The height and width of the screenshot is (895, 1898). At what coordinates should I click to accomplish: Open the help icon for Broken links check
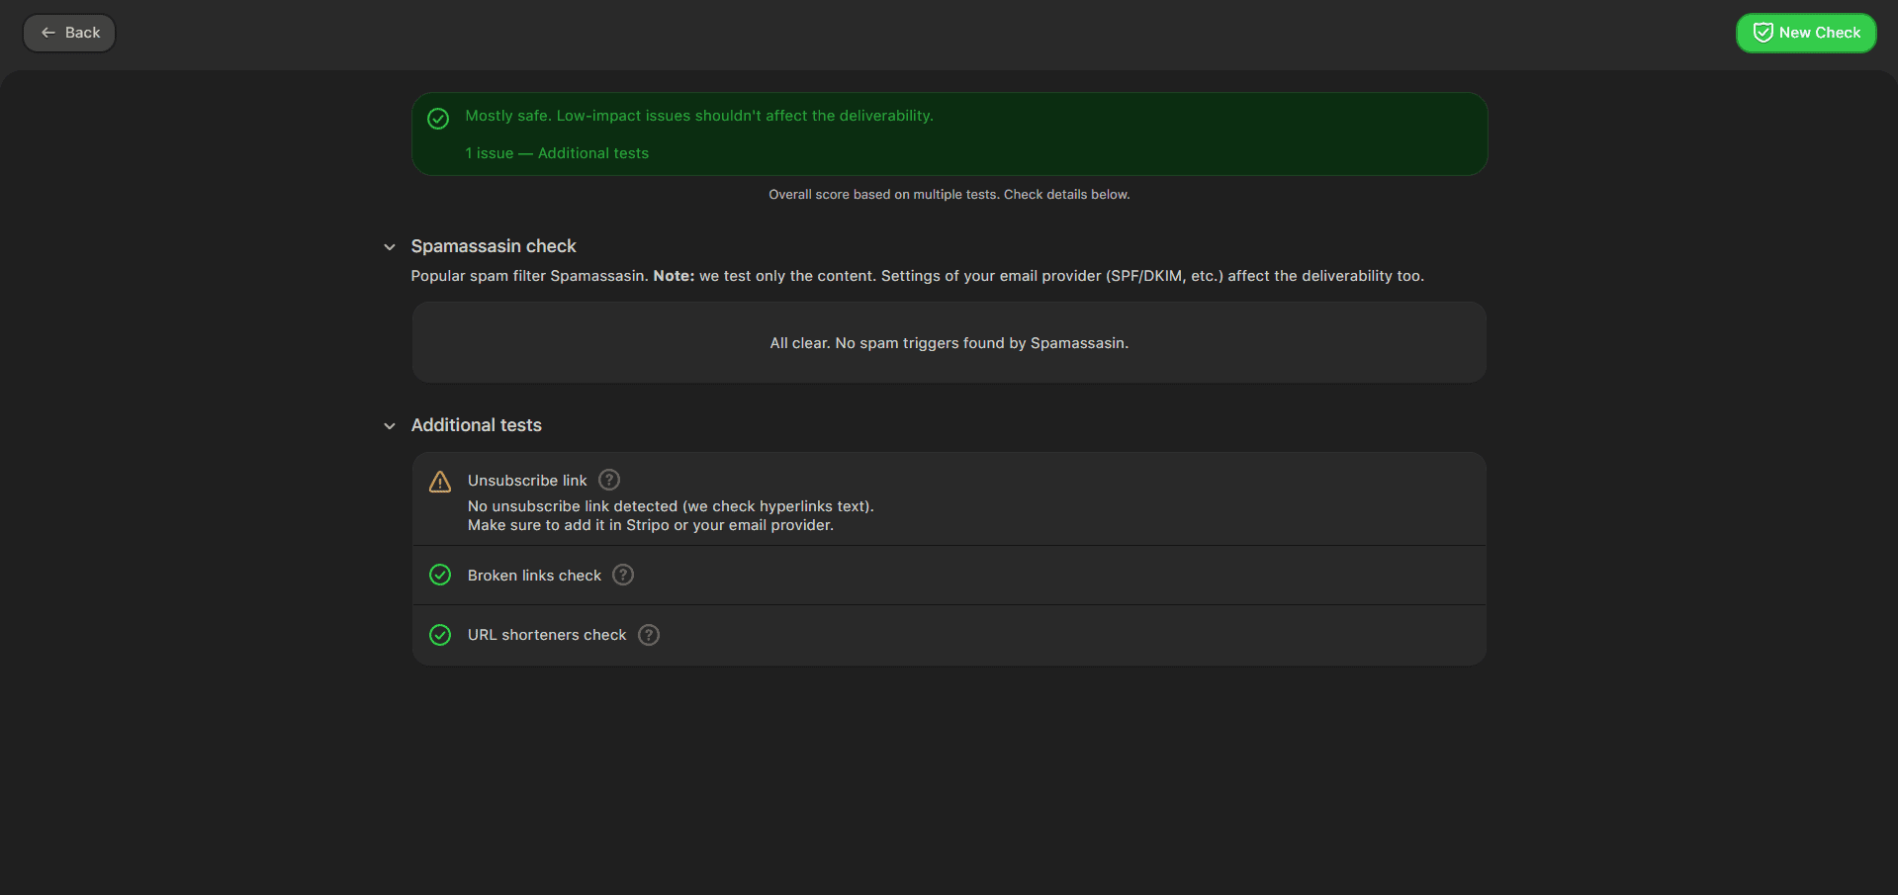623,575
